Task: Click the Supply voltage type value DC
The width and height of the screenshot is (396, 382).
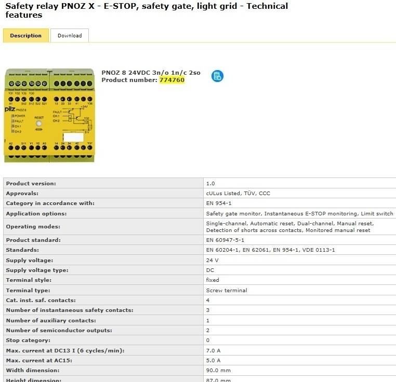Action: click(210, 270)
